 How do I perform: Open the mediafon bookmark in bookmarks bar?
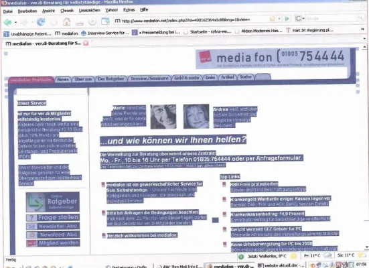(66, 33)
